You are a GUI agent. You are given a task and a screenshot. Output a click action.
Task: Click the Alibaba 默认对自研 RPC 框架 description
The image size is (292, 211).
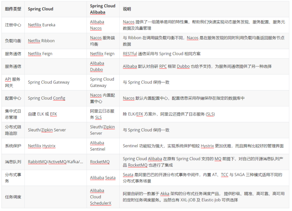(197, 66)
